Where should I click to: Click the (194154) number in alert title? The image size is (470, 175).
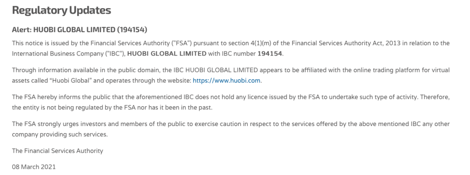(132, 30)
